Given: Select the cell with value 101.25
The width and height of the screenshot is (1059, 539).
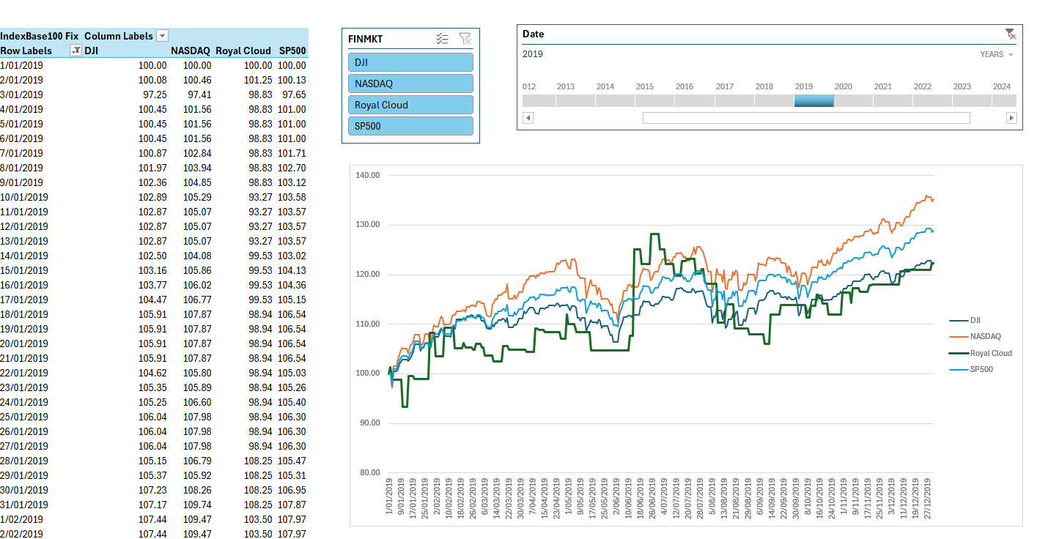Looking at the screenshot, I should coord(259,80).
